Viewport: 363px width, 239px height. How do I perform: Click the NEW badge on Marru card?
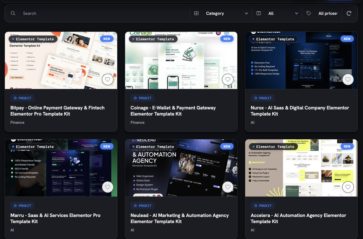point(107,146)
